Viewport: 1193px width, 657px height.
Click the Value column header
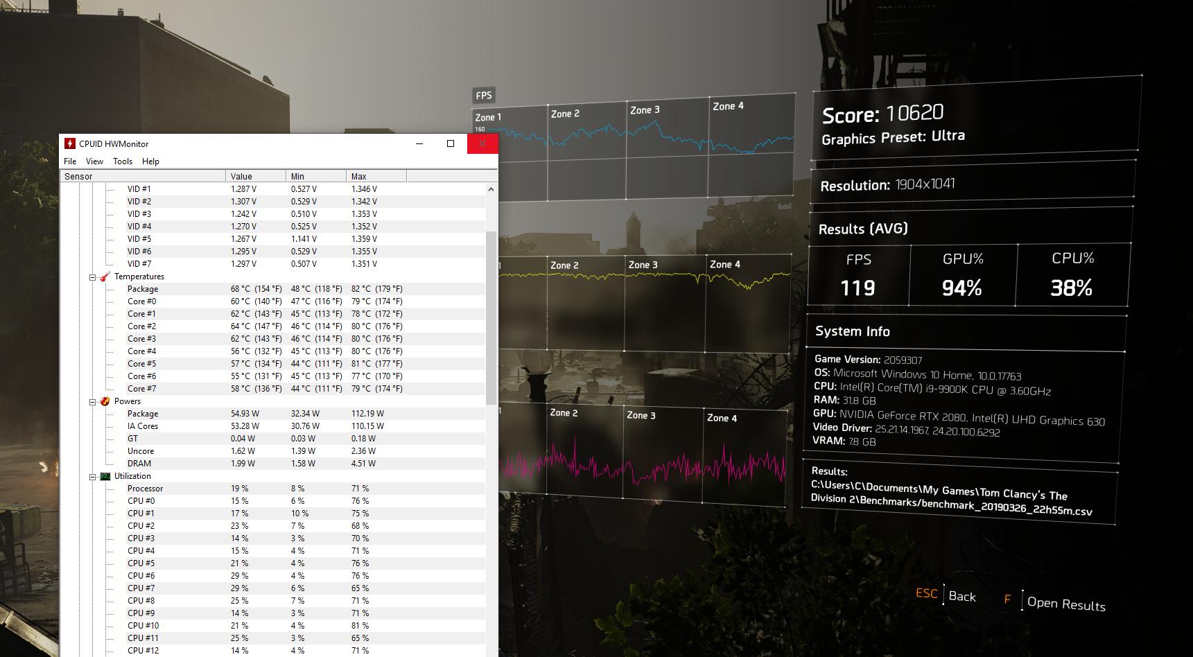[256, 177]
